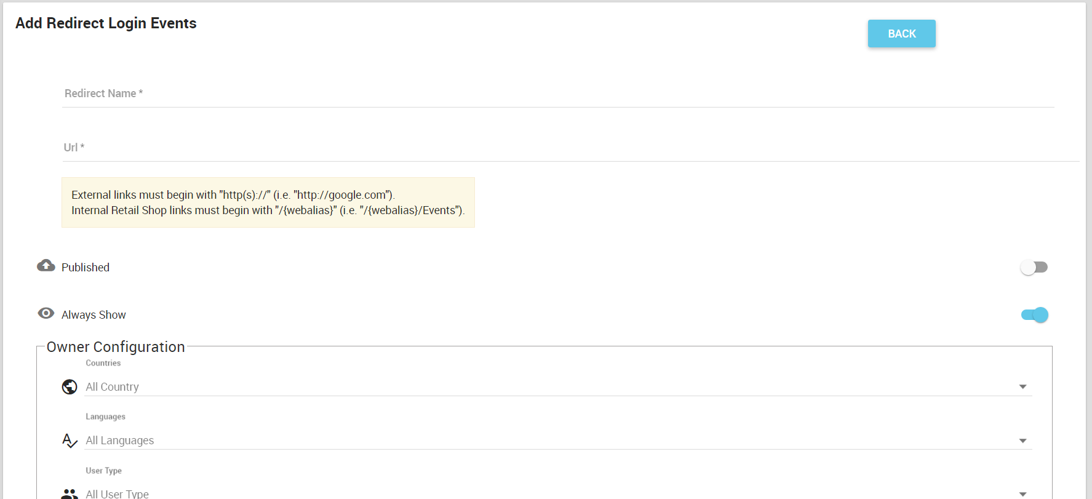
Task: Click the arrow on the Countries selector
Action: 1022,387
